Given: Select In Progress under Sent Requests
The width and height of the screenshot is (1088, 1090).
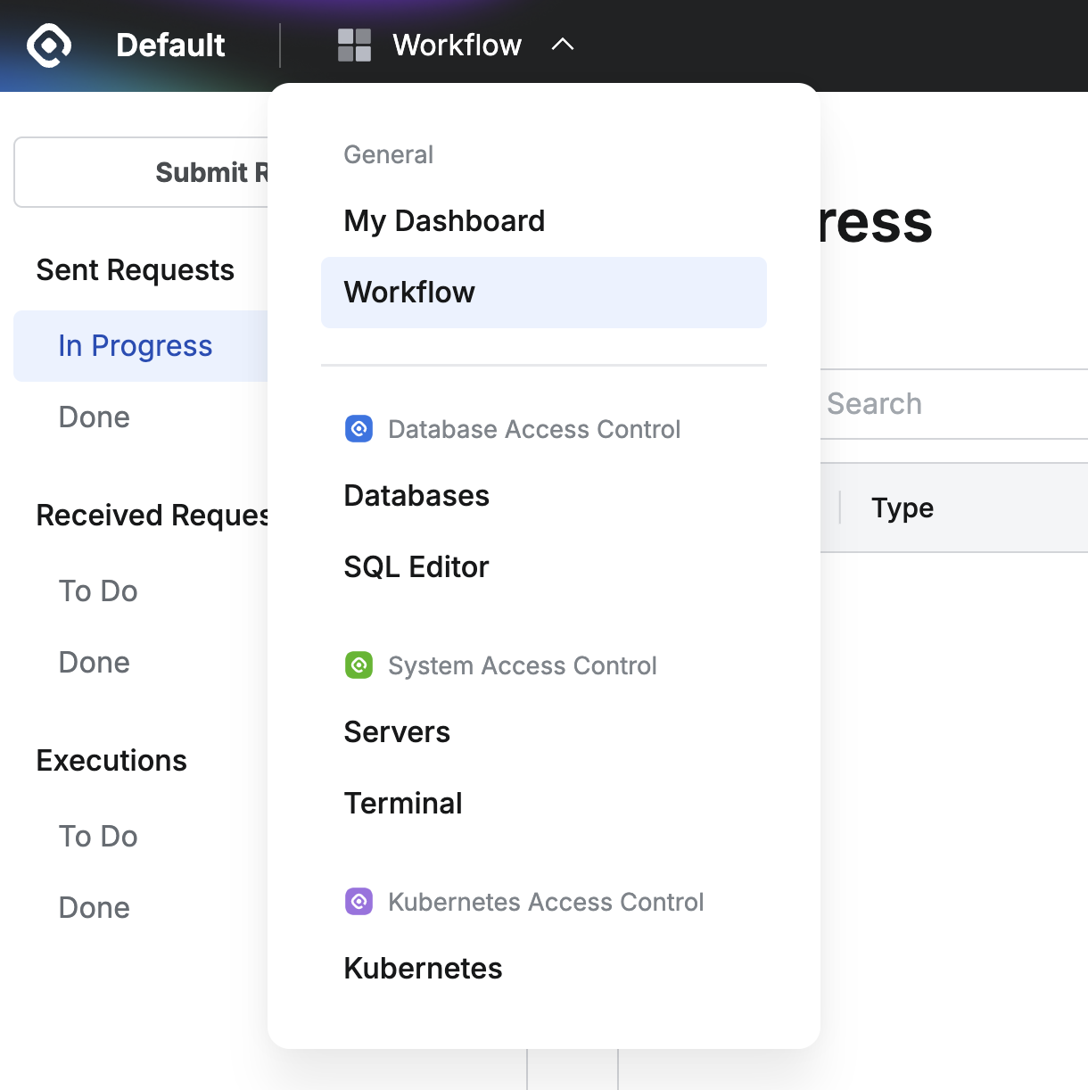Looking at the screenshot, I should click(x=136, y=346).
